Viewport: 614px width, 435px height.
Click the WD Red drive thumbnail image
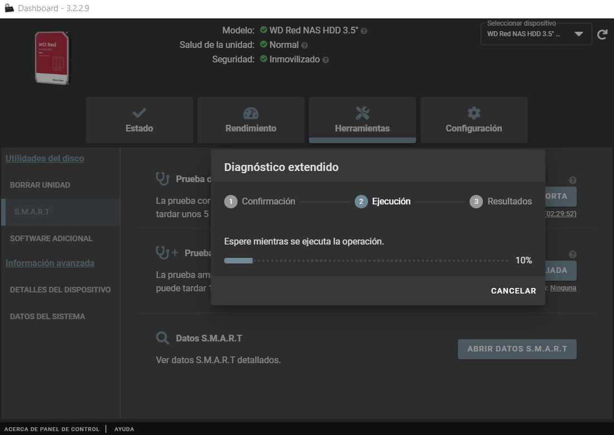point(52,58)
